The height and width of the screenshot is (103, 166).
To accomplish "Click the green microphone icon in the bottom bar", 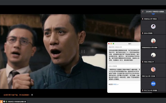I will pos(6,102).
